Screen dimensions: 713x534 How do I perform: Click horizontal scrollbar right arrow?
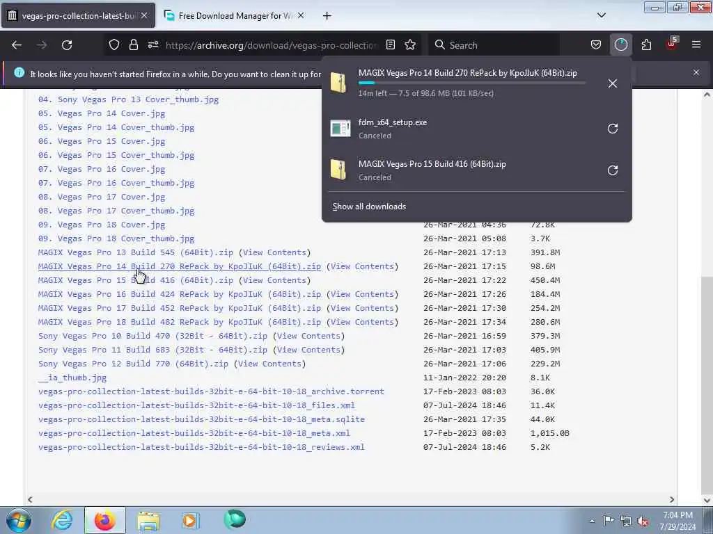click(672, 499)
